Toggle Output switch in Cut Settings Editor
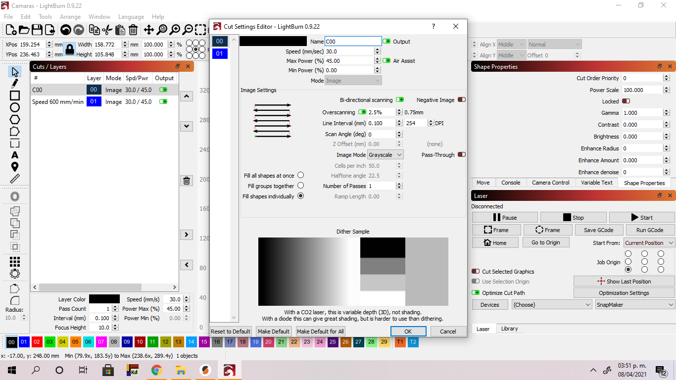This screenshot has height=380, width=676. click(386, 42)
